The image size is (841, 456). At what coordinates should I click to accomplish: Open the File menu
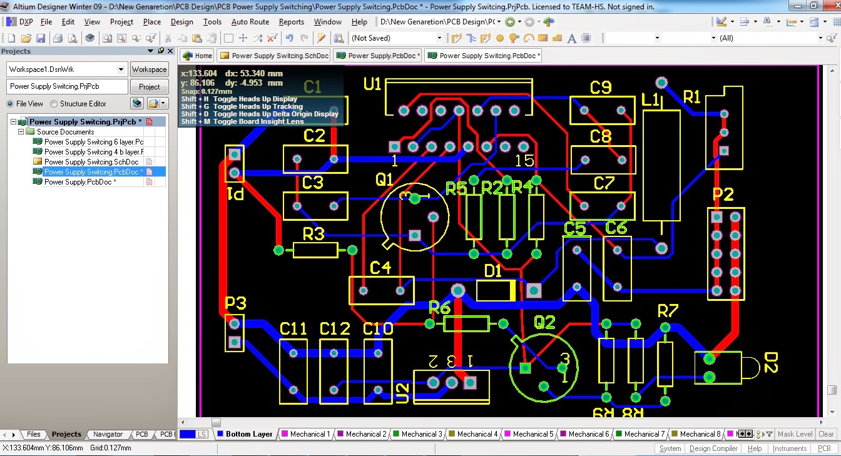tap(46, 22)
